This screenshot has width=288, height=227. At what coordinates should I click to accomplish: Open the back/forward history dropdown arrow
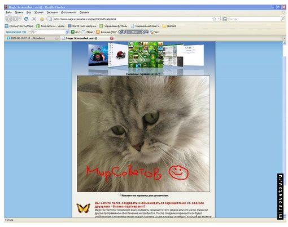pos(20,19)
